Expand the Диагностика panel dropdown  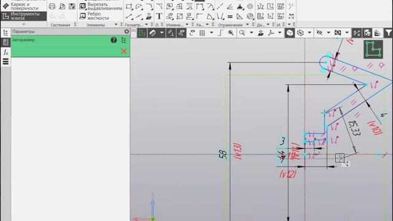(x=268, y=25)
